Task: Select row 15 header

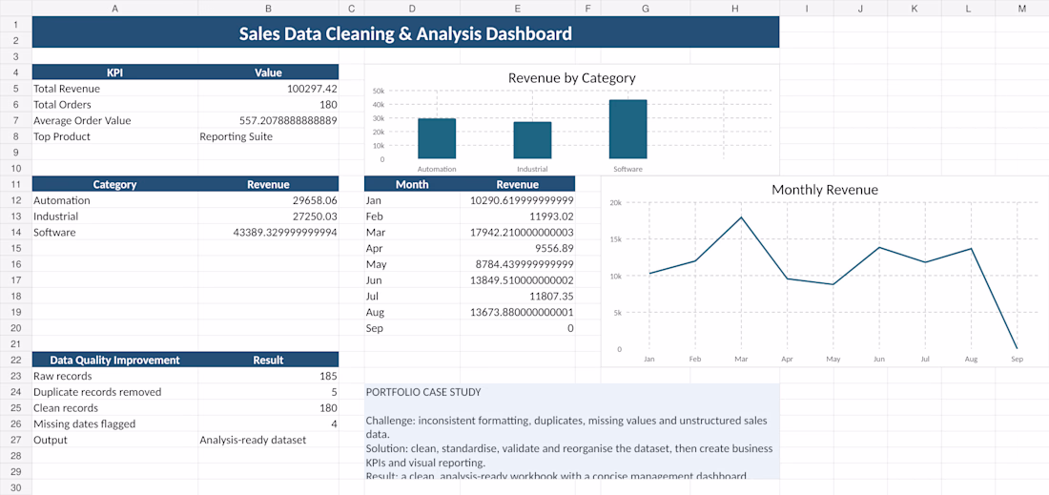Action: tap(15, 248)
